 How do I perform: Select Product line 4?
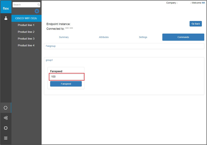(x=26, y=45)
